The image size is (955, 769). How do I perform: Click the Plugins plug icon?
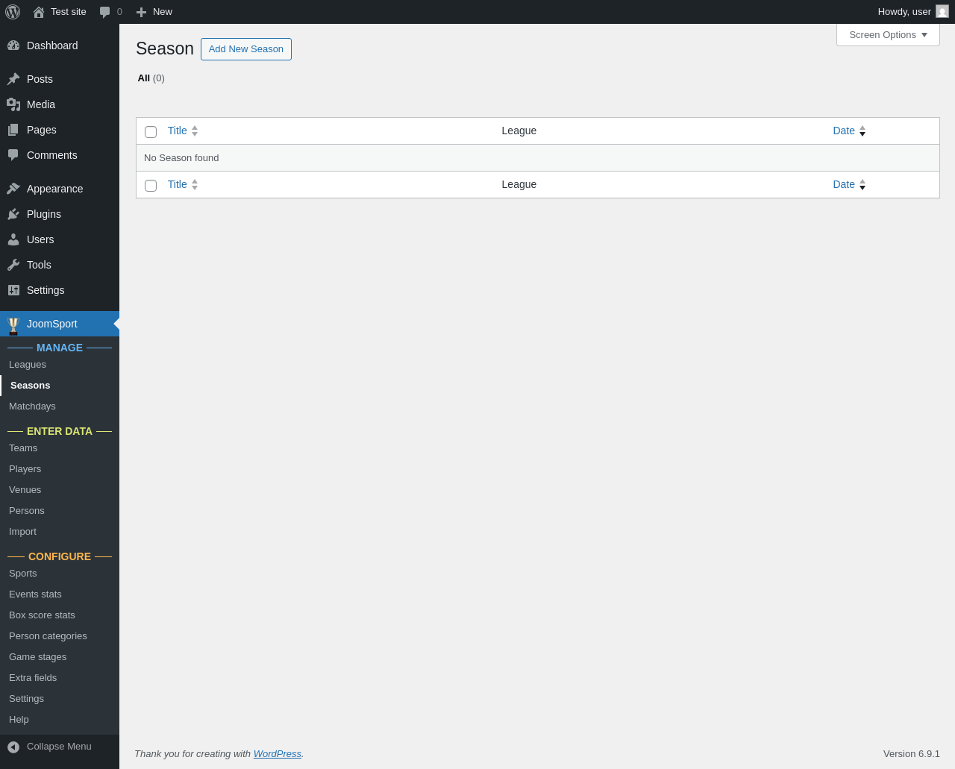(13, 214)
